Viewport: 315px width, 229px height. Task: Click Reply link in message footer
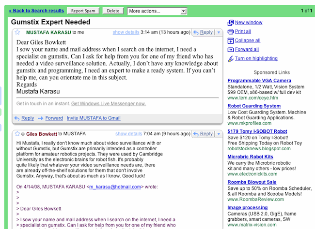point(28,118)
